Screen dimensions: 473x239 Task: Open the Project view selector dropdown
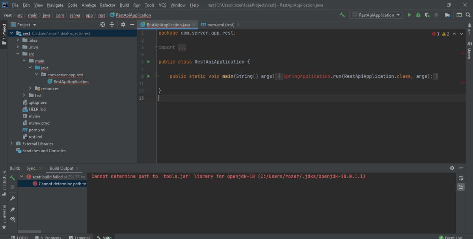coord(24,24)
